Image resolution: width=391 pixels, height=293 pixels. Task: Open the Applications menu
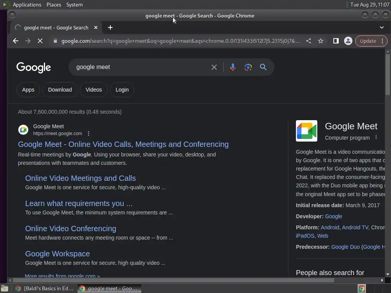point(27,5)
